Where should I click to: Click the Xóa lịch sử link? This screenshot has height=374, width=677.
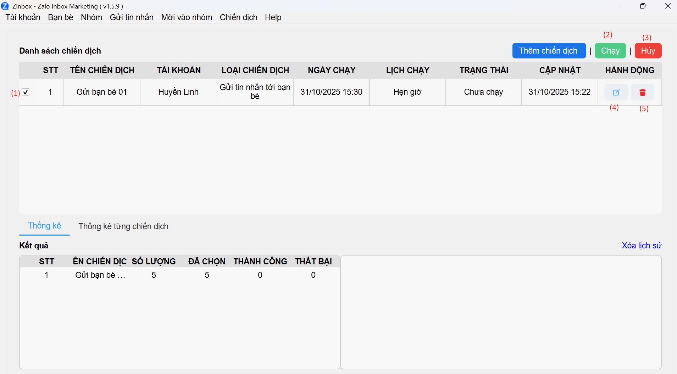(x=641, y=246)
